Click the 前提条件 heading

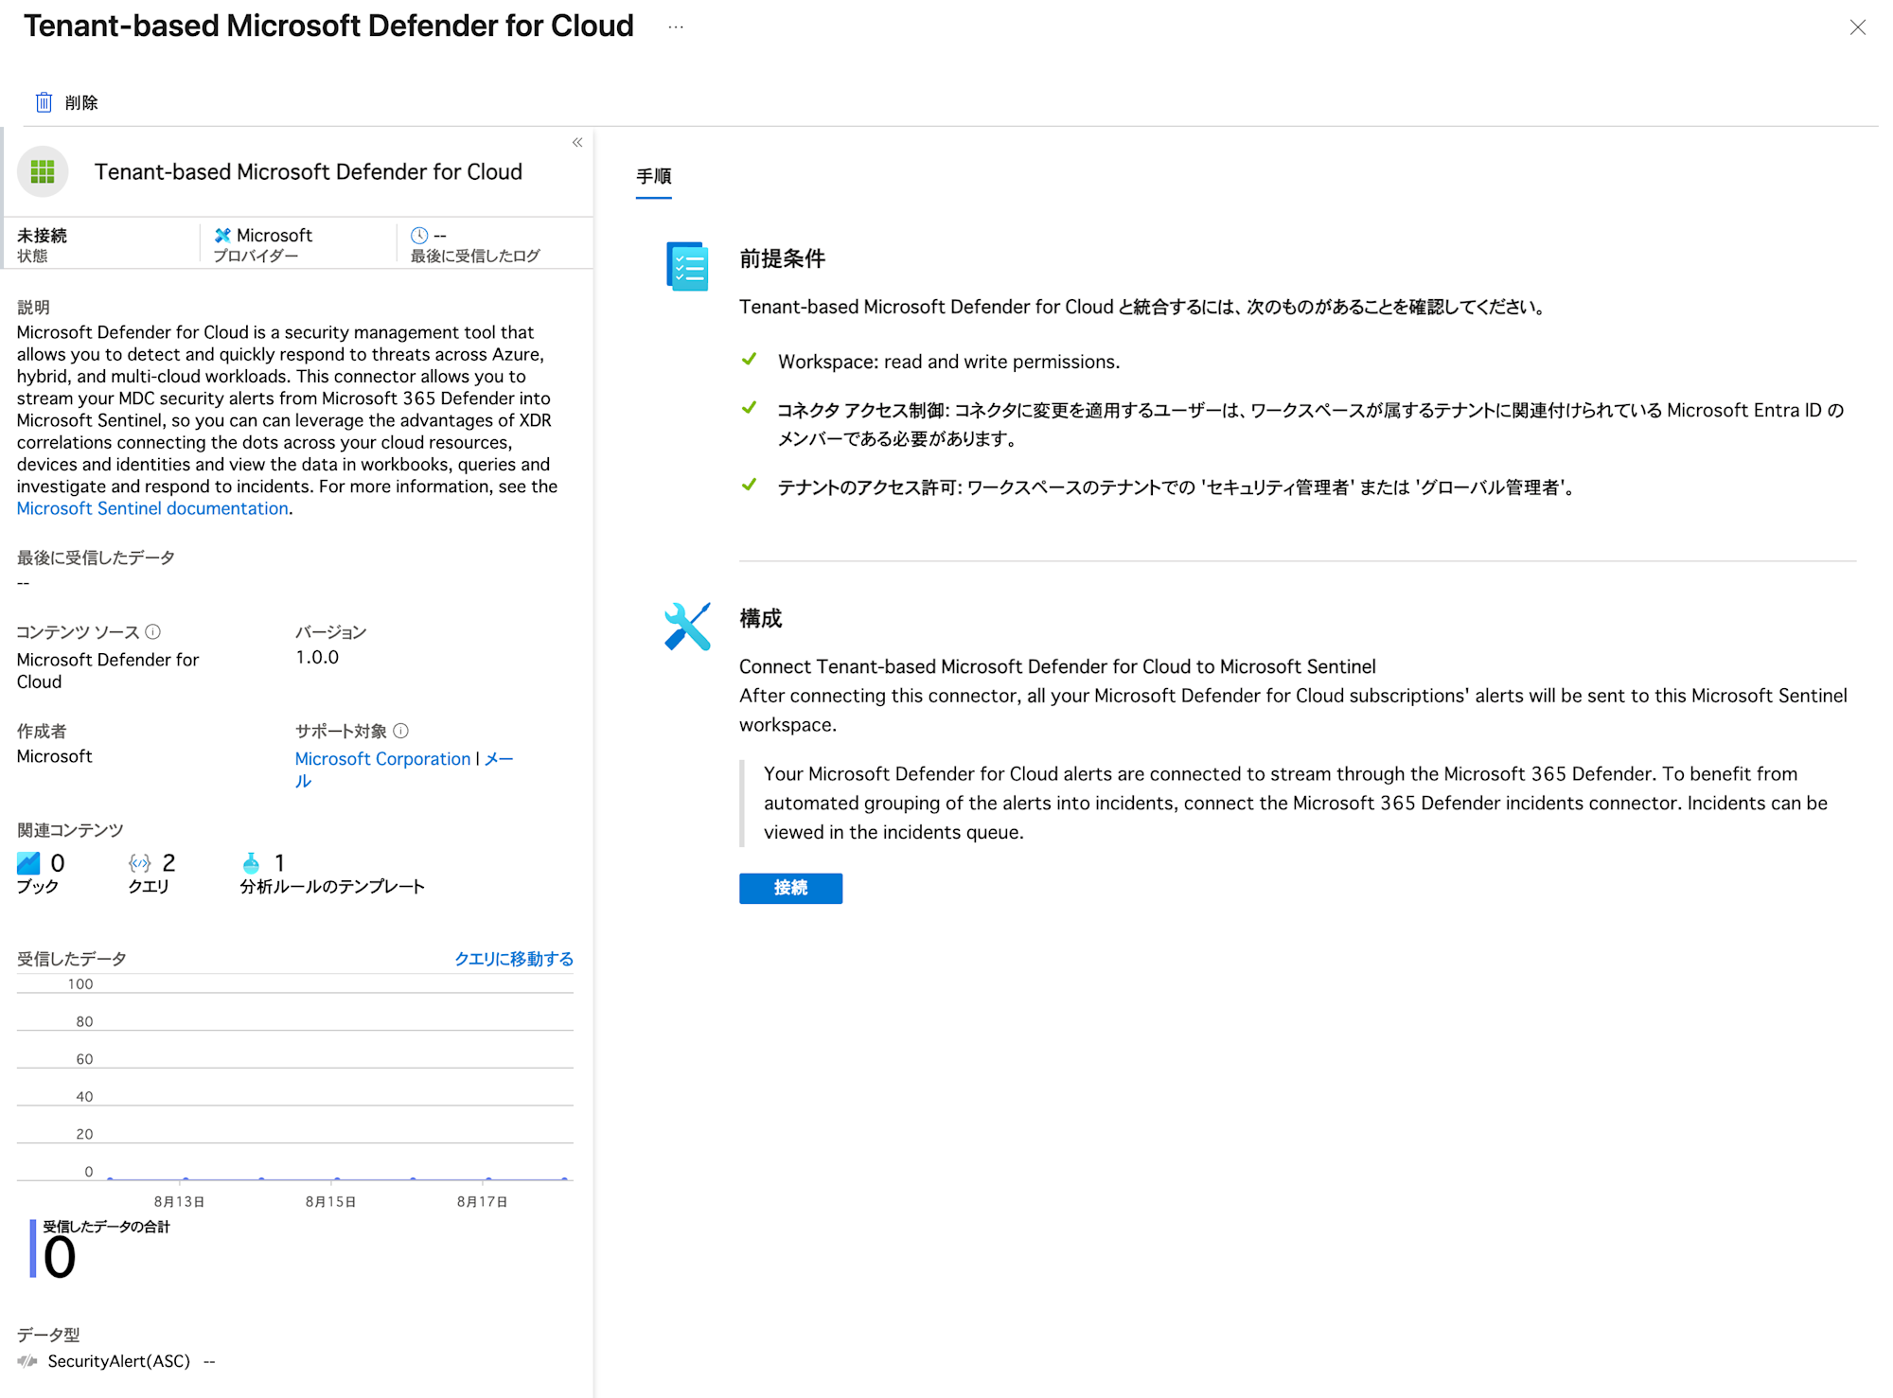(782, 258)
